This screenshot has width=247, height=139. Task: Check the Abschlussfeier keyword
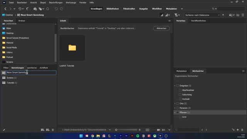tap(180, 90)
